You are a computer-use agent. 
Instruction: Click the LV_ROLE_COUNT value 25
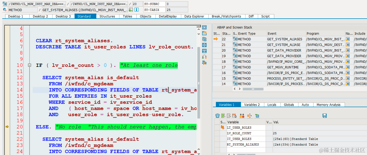click(275, 133)
